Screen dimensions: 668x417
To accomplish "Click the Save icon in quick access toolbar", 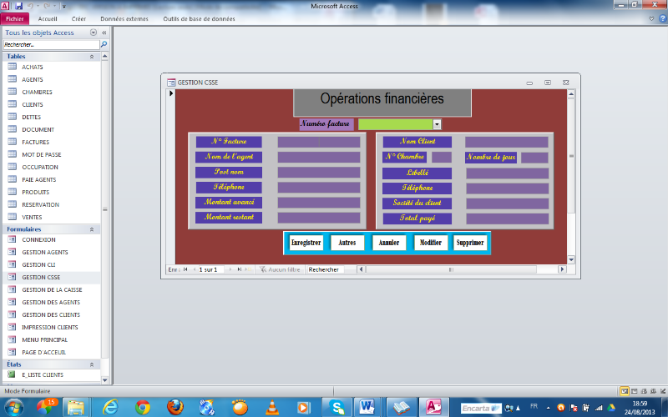I will point(18,6).
